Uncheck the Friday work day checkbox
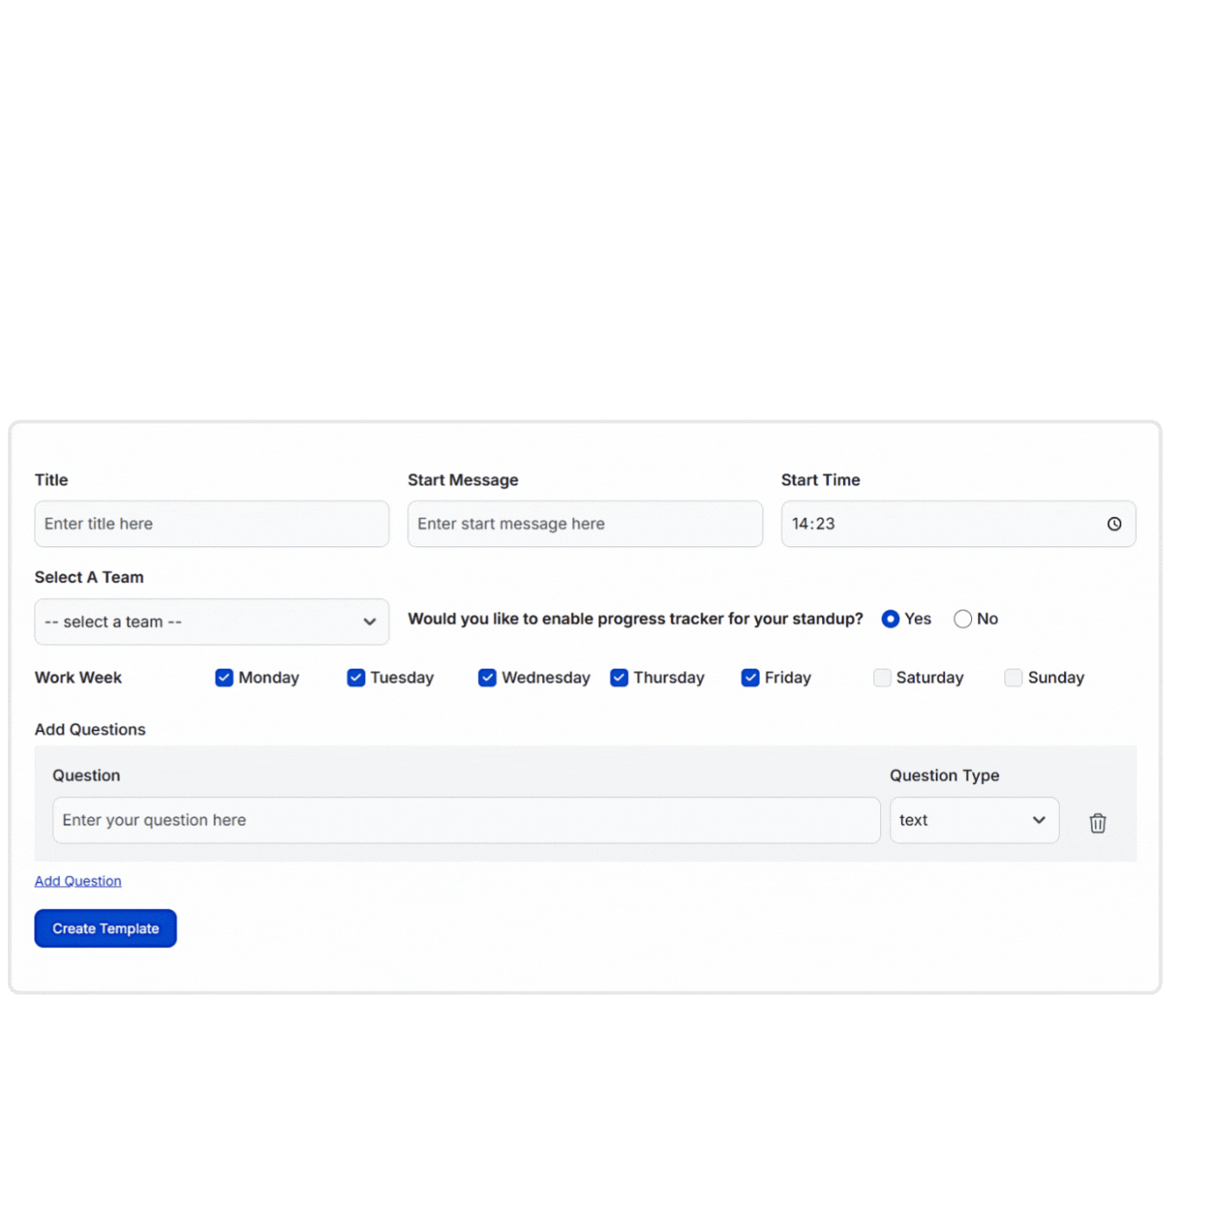 [x=749, y=677]
